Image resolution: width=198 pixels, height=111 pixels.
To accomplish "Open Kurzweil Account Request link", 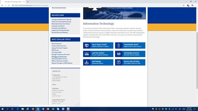I will point(60,32).
